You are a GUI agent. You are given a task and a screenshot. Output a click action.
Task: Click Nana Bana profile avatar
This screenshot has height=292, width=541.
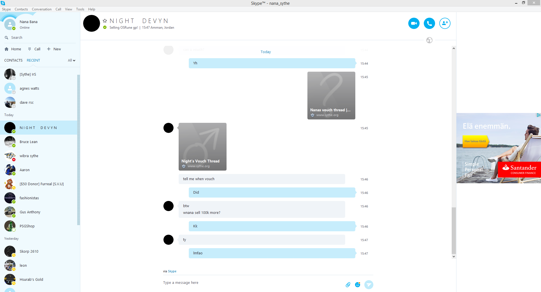click(10, 24)
